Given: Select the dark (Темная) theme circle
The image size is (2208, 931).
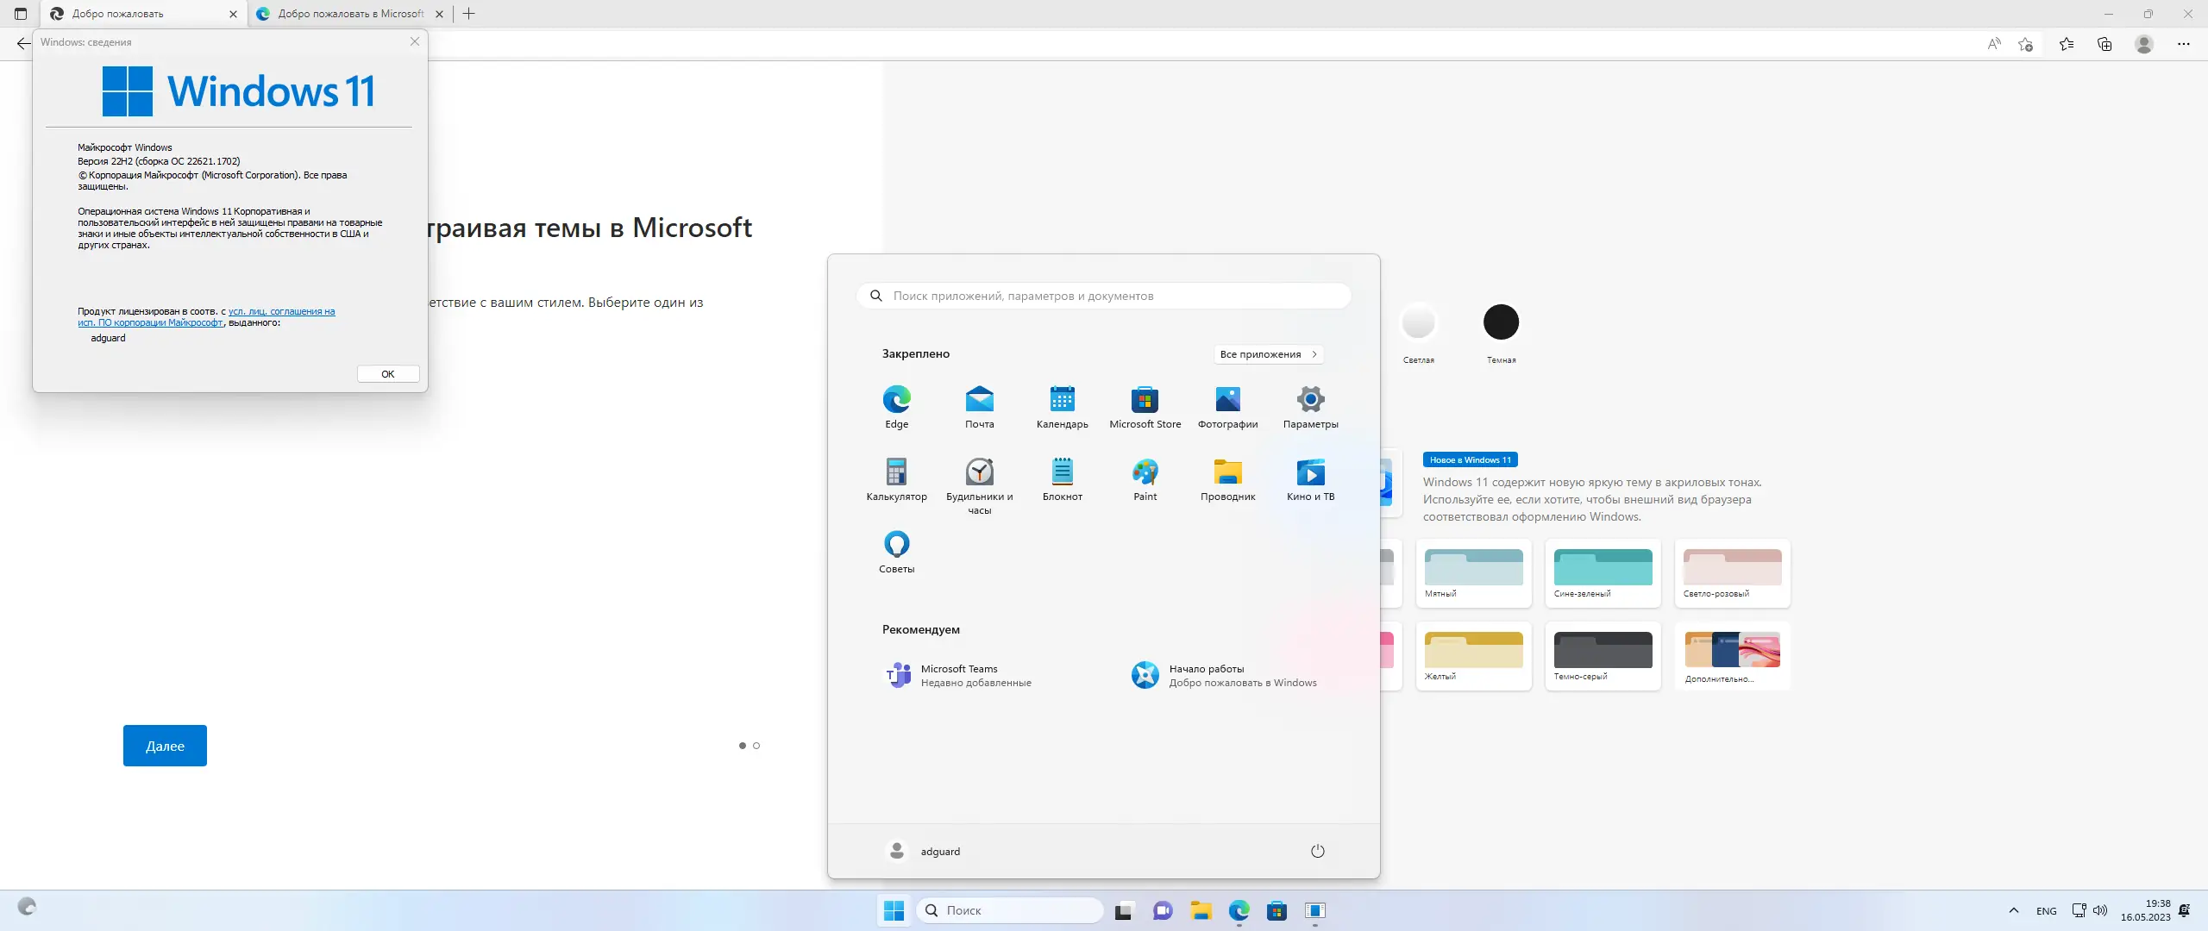Looking at the screenshot, I should click(x=1501, y=322).
